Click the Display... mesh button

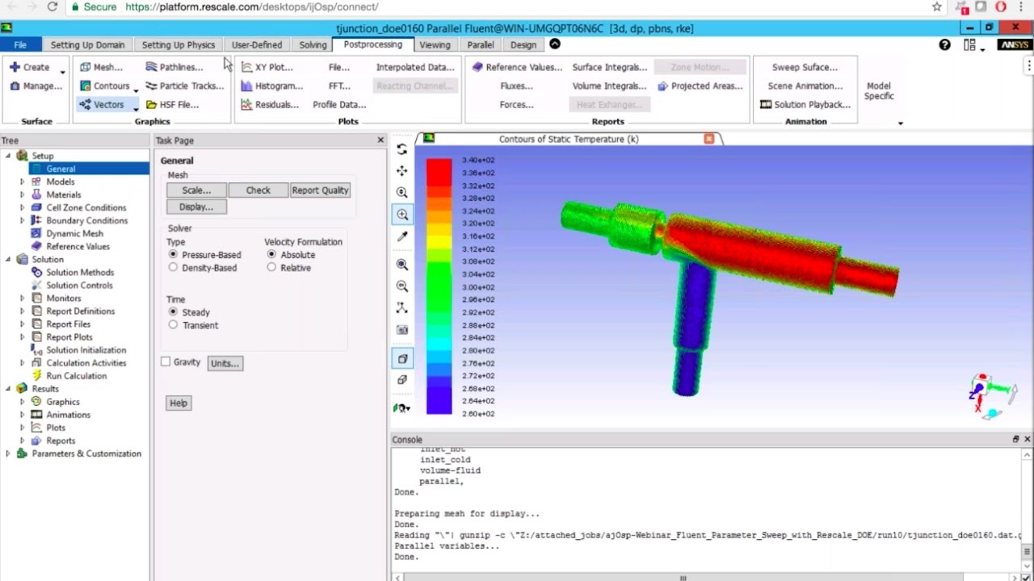pyautogui.click(x=196, y=207)
